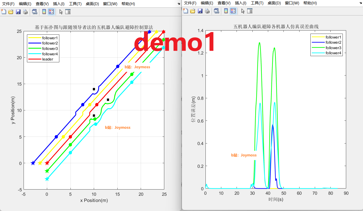Toggle Insert Colorbar in left figure toolbar

tap(44, 12)
